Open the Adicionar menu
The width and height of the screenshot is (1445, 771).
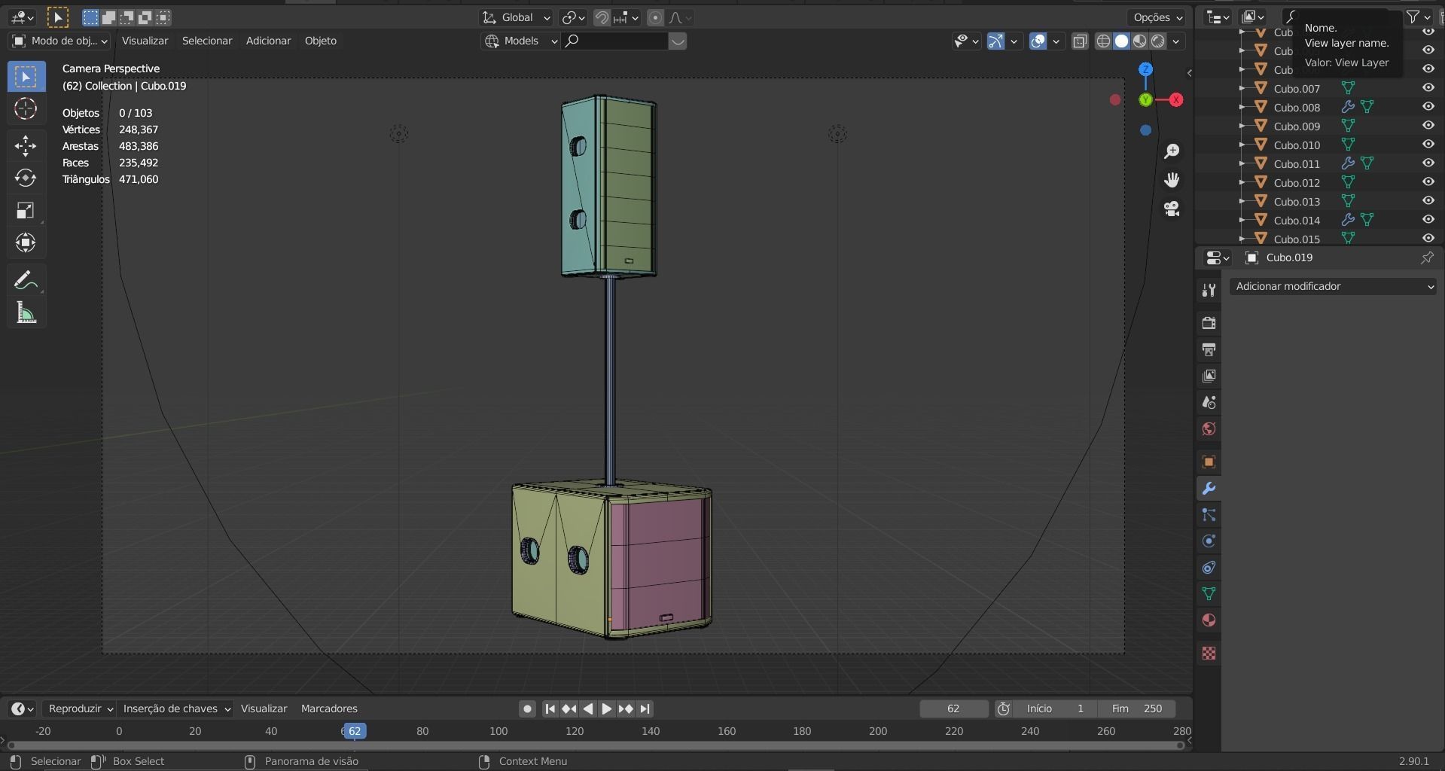[268, 41]
